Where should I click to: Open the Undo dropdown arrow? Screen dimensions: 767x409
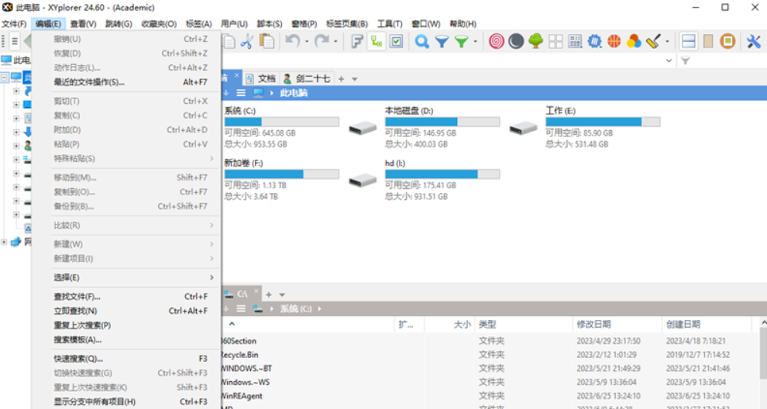tap(307, 42)
